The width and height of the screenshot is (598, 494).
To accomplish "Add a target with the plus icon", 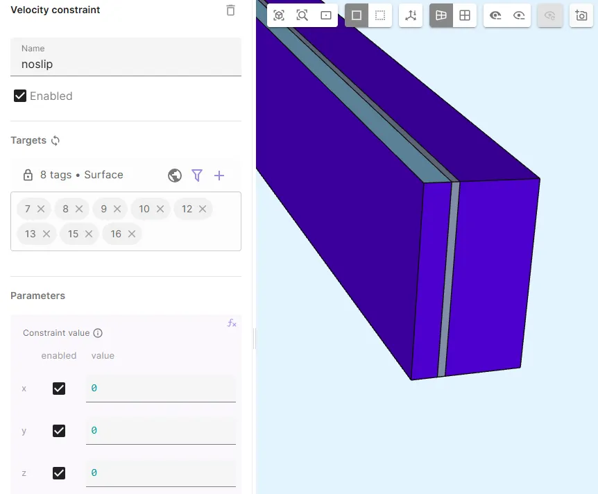I will (219, 176).
